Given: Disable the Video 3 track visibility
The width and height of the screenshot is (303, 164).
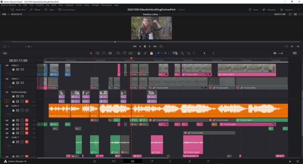Looking at the screenshot, I should (22, 69).
